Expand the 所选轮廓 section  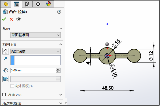(61, 103)
